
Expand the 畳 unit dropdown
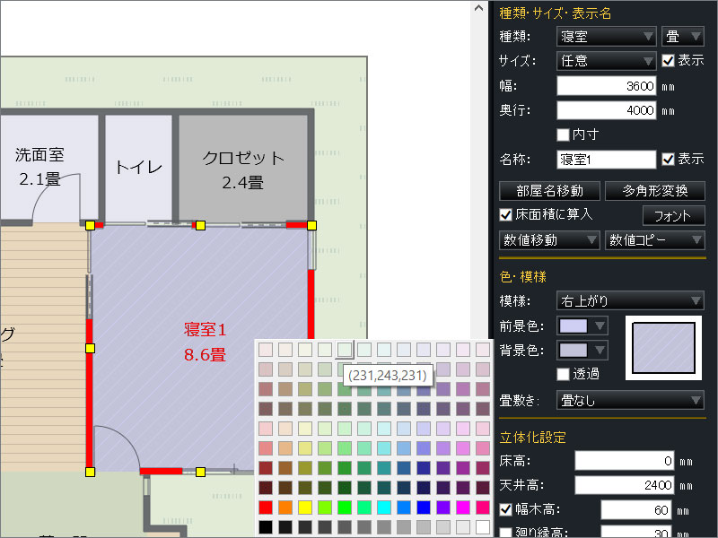click(x=682, y=37)
